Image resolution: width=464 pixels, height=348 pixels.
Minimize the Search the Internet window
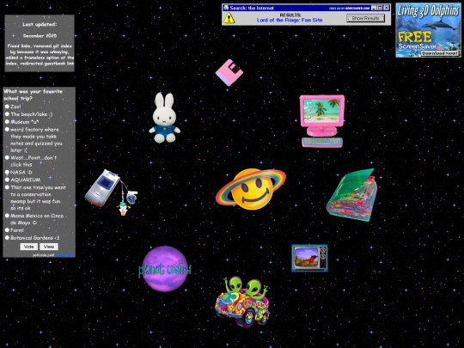[374, 8]
